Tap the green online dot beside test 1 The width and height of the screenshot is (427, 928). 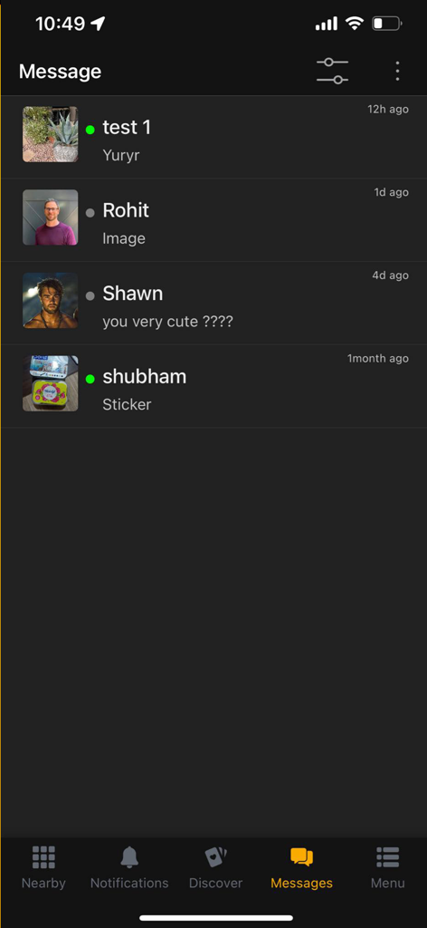[90, 130]
